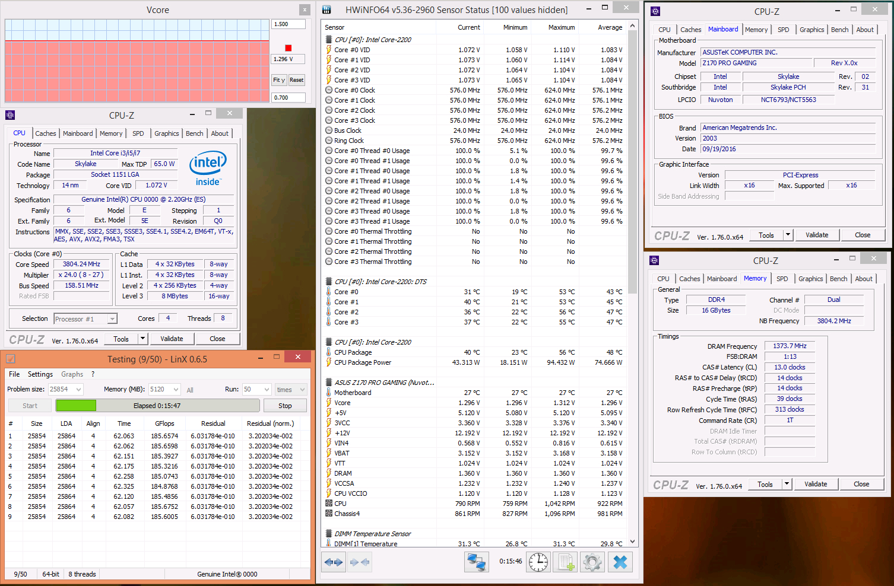This screenshot has width=894, height=586.
Task: Start logging via the sheet with plus icon
Action: tap(565, 562)
